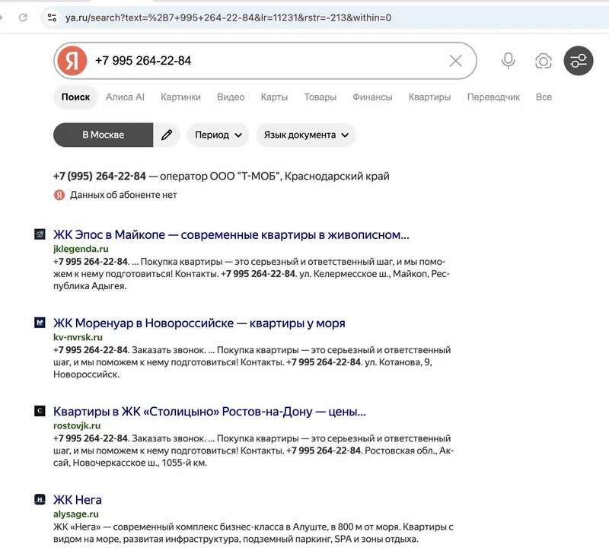This screenshot has height=554, width=609.
Task: Click favicon next to ЖК Нега result
Action: (x=40, y=499)
